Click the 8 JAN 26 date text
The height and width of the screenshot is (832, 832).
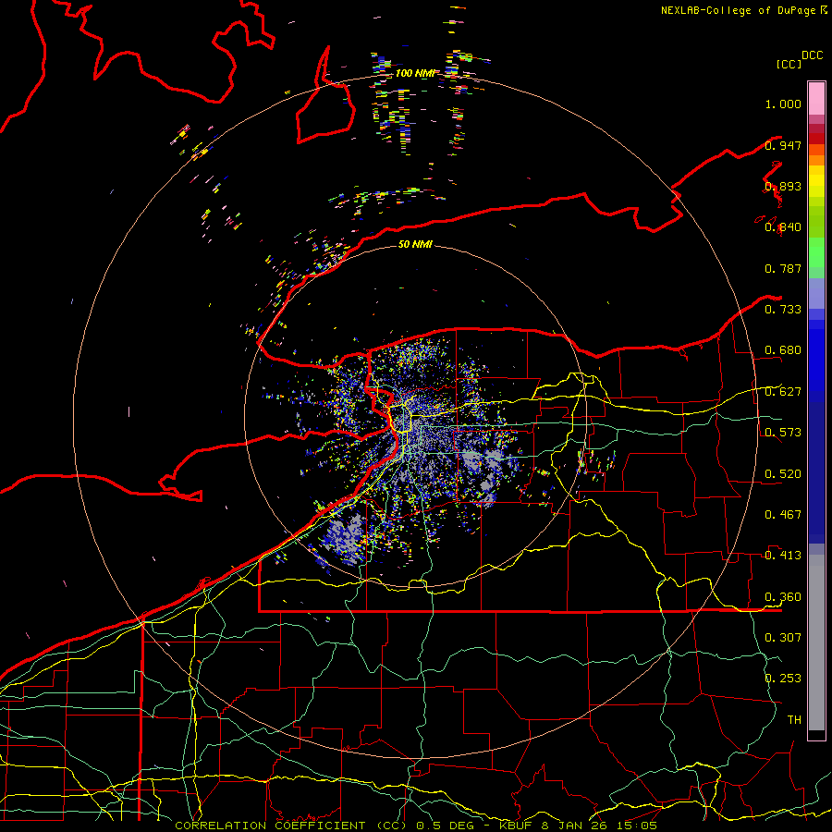click(575, 826)
